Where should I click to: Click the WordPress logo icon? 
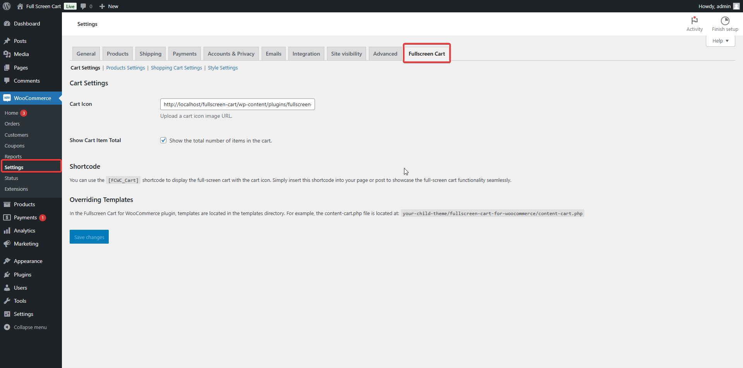7,6
